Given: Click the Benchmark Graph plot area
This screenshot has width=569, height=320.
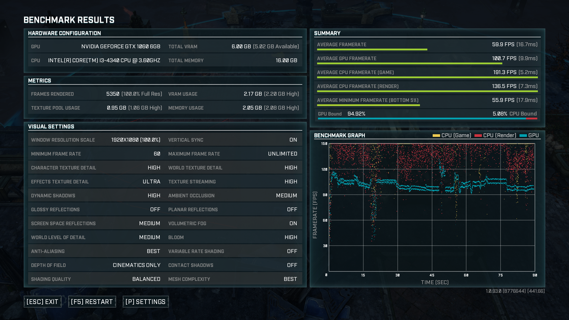Looking at the screenshot, I should coord(432,207).
